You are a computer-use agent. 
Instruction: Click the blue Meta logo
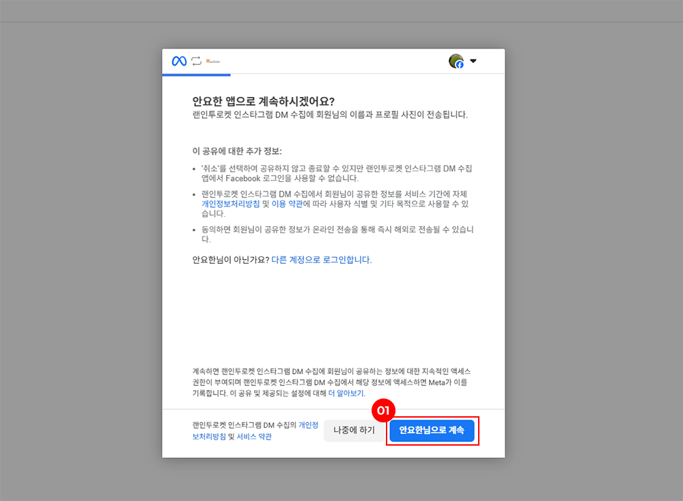(179, 61)
